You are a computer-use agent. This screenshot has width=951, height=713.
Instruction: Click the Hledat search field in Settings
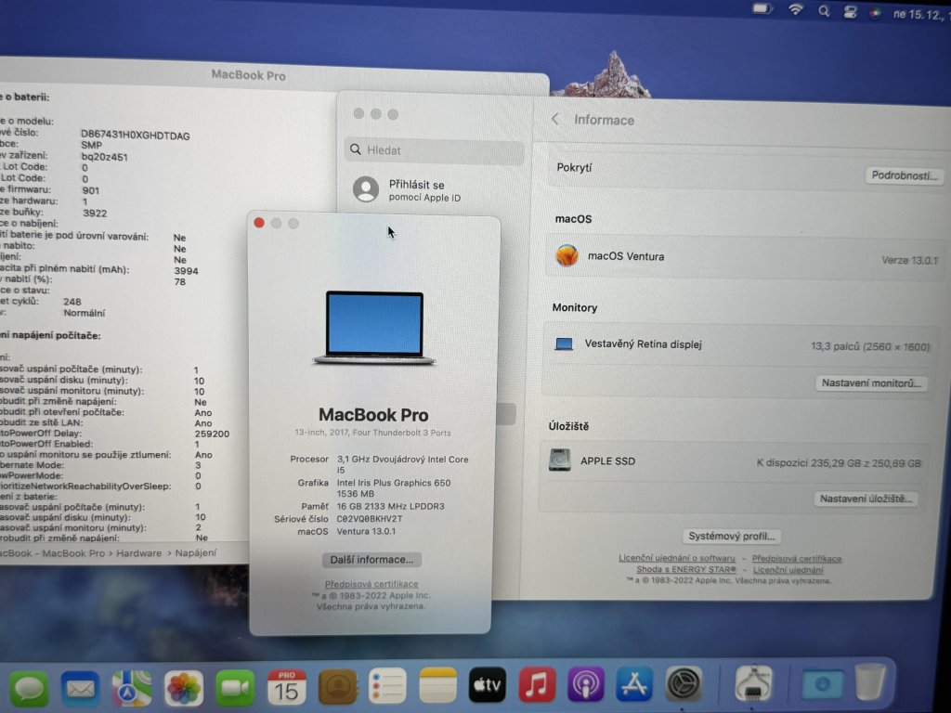[x=435, y=149]
